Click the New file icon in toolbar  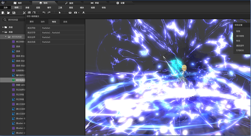point(3,13)
